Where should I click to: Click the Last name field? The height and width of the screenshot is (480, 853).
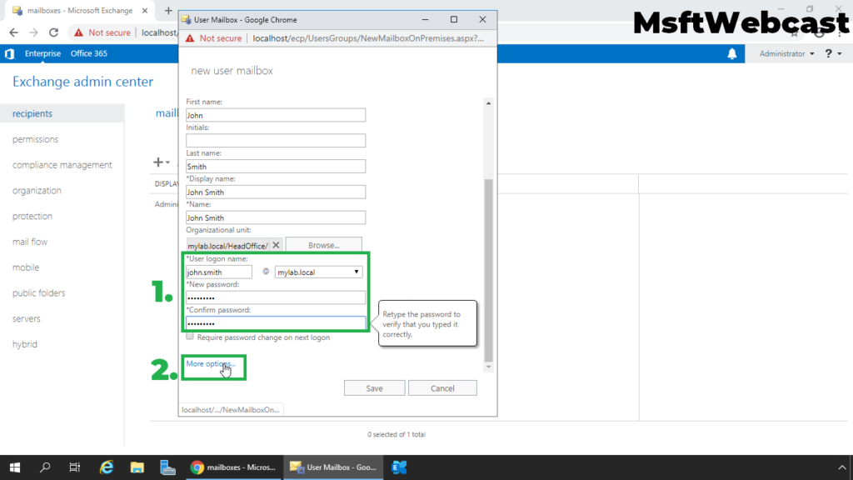coord(276,166)
